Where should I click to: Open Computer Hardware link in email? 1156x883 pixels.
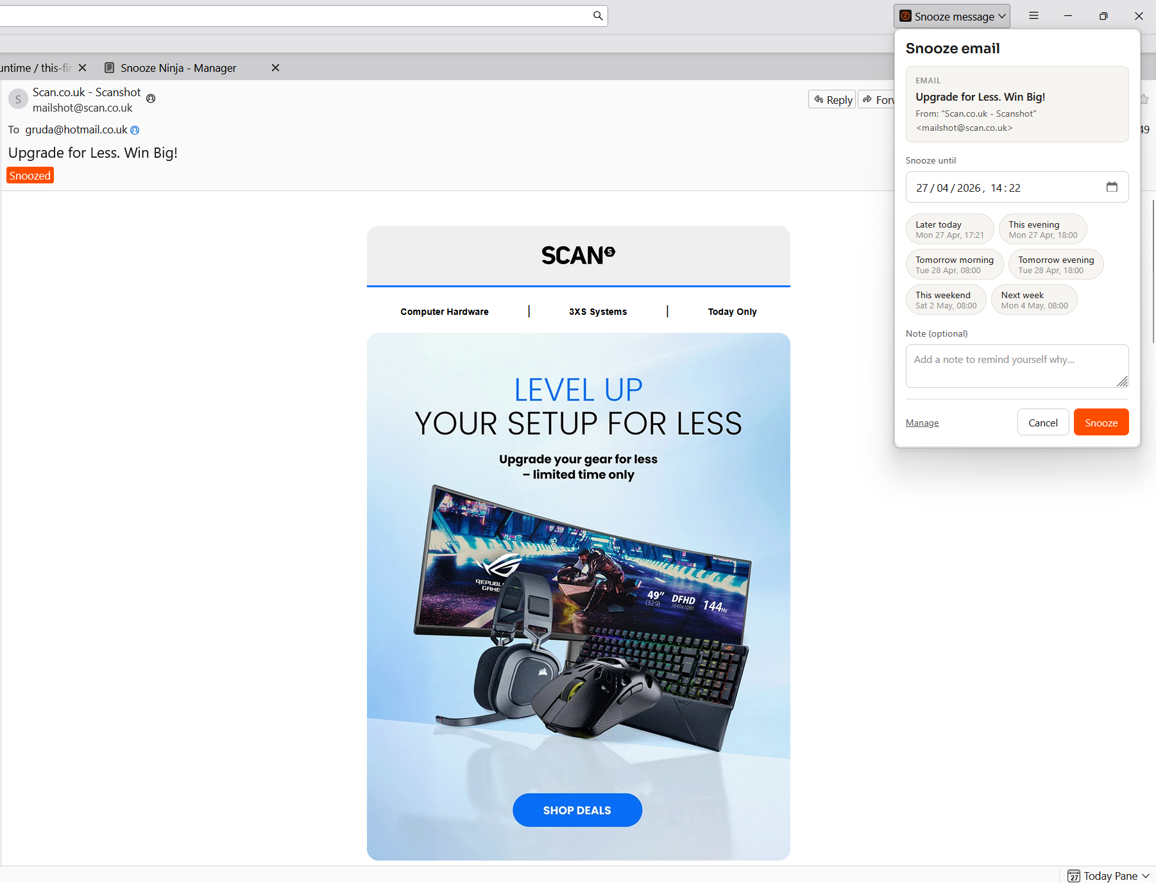click(x=445, y=312)
